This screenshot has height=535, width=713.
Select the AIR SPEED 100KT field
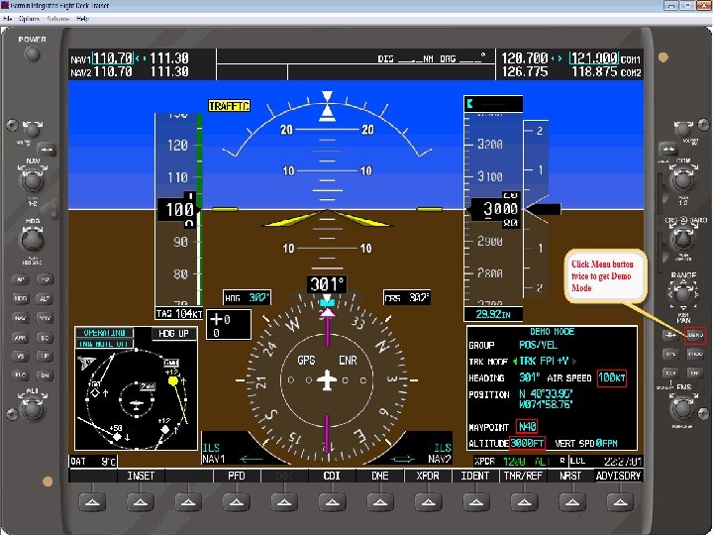612,378
